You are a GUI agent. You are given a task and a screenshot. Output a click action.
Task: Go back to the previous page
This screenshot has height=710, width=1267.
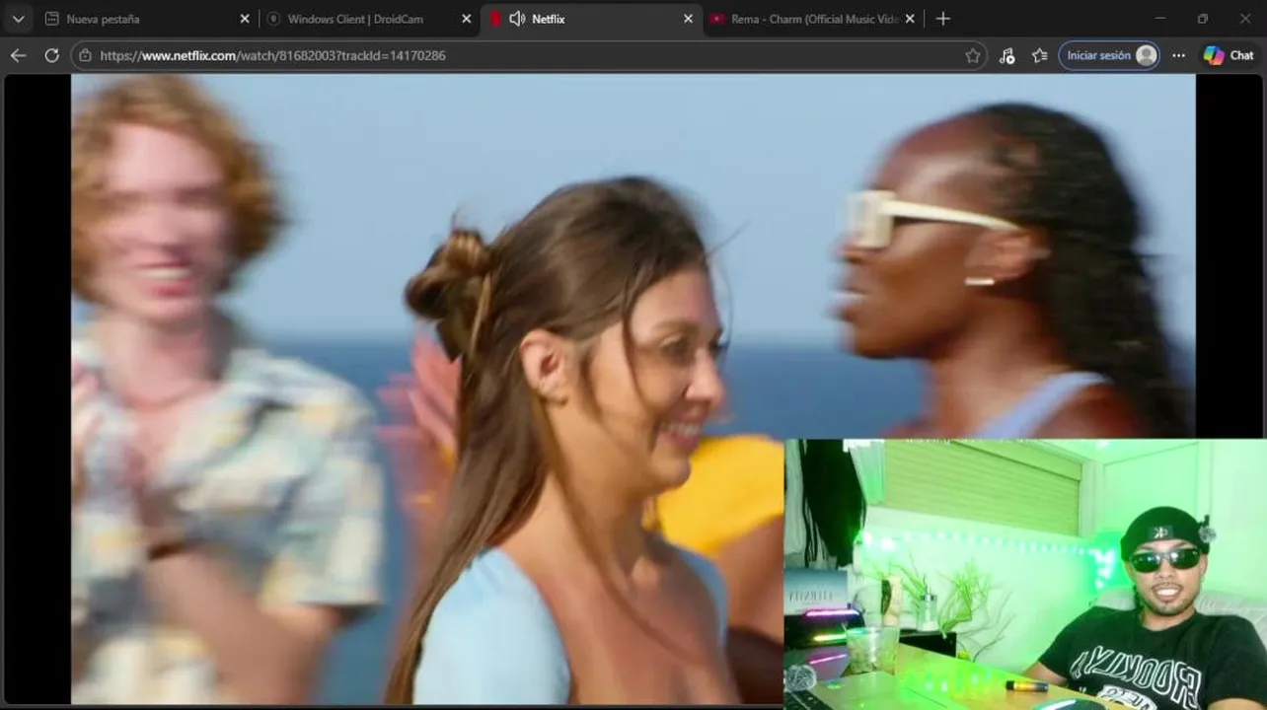(x=18, y=55)
